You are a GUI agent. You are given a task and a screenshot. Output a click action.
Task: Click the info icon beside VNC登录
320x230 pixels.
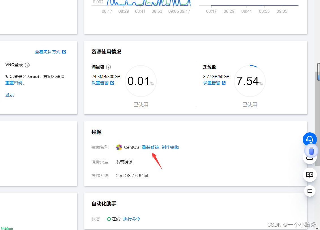pyautogui.click(x=27, y=65)
